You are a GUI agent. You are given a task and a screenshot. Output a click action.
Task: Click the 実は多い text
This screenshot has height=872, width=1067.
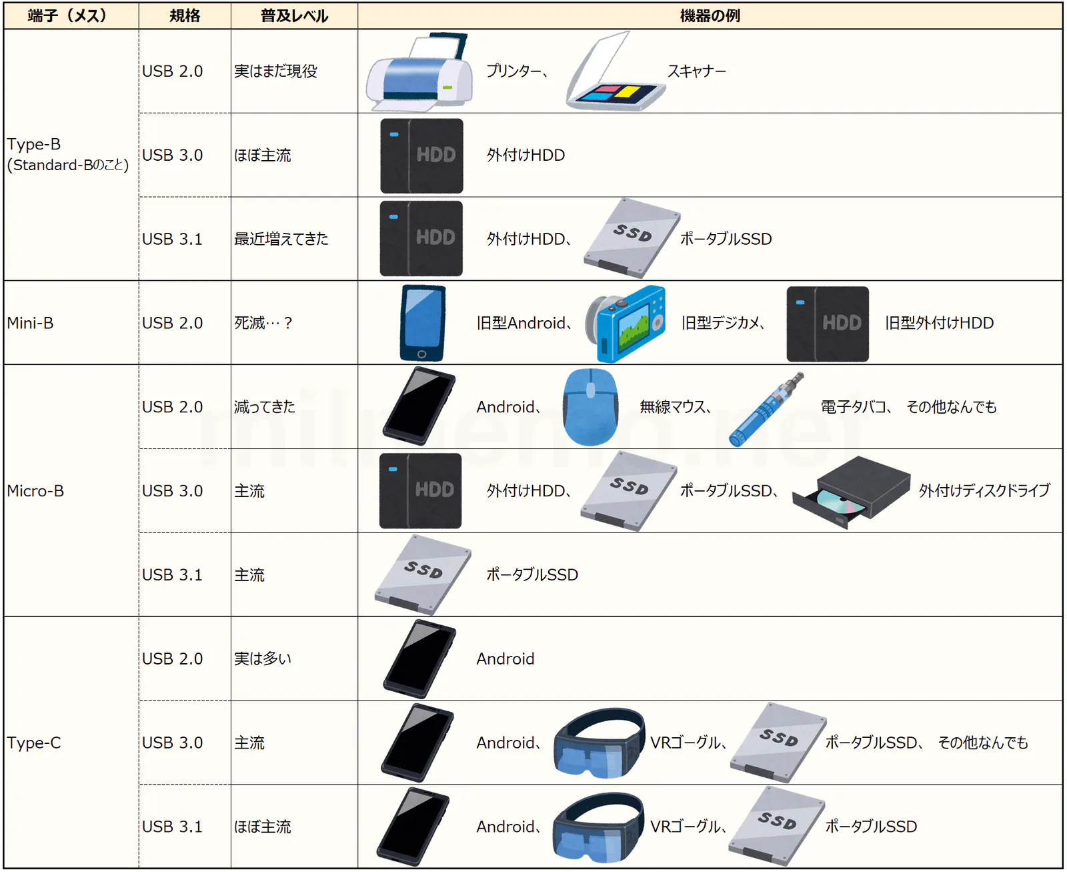263,659
